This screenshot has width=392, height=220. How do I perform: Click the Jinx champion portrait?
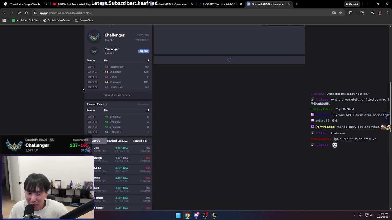[x=89, y=149]
